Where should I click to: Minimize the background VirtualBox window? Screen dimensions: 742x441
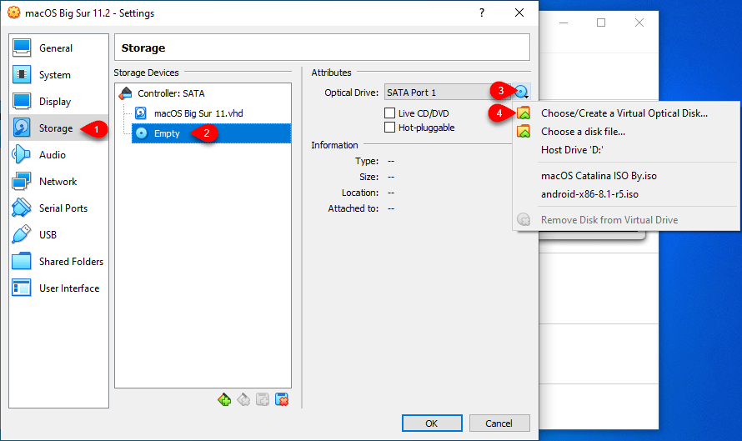point(563,23)
